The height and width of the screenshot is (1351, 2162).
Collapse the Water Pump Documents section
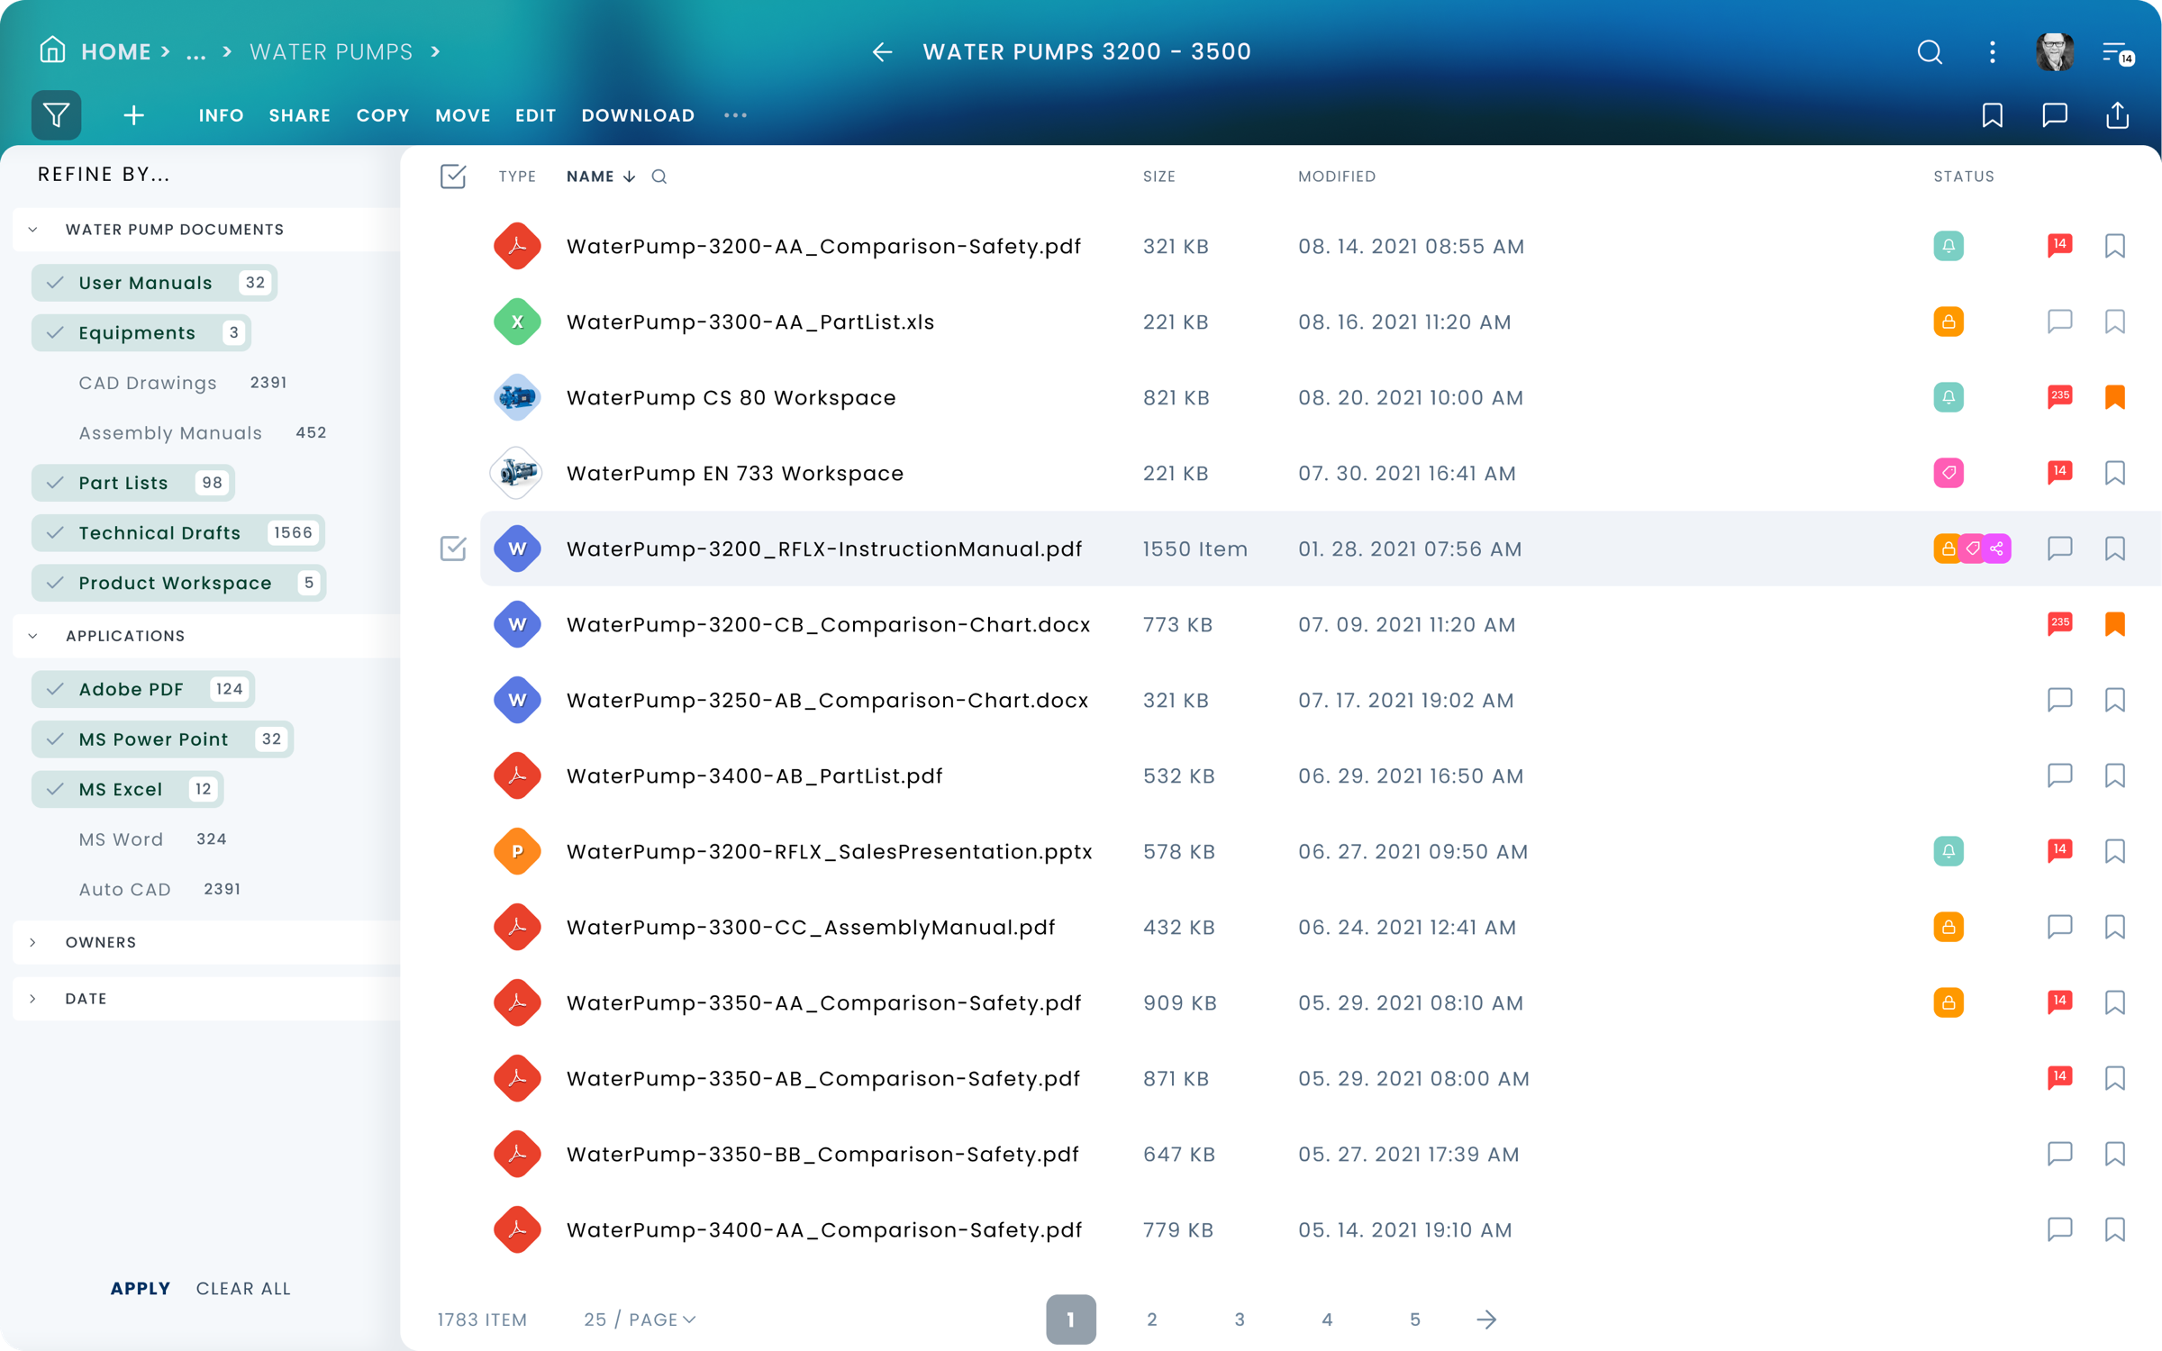coord(33,230)
